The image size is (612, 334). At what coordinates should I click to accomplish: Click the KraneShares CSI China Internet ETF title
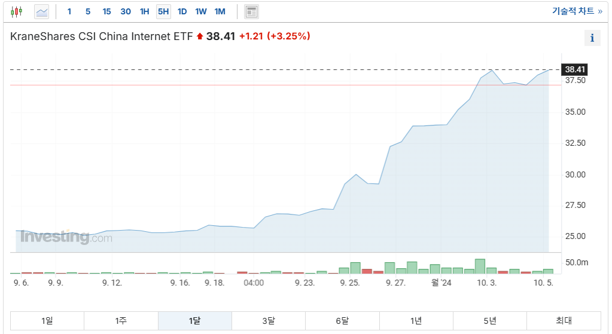[102, 36]
